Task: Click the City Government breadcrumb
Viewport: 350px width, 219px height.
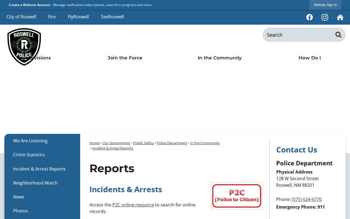Action: [x=116, y=143]
